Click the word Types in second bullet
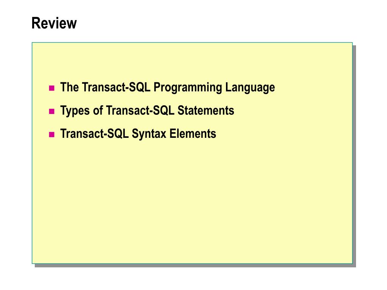This screenshot has height=290, width=387. tap(75, 111)
